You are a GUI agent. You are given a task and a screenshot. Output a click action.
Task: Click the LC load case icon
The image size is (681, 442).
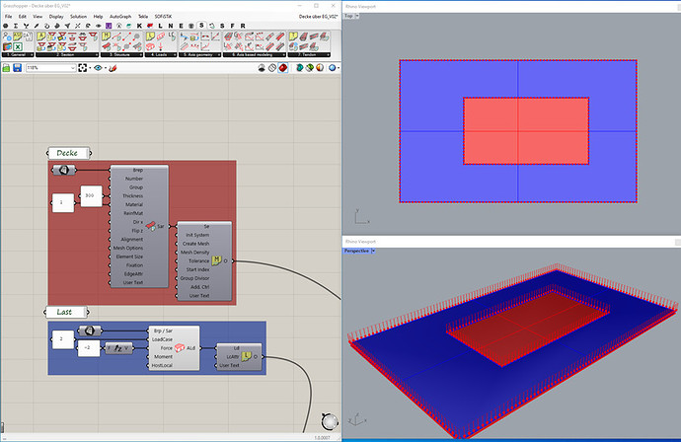click(x=172, y=37)
